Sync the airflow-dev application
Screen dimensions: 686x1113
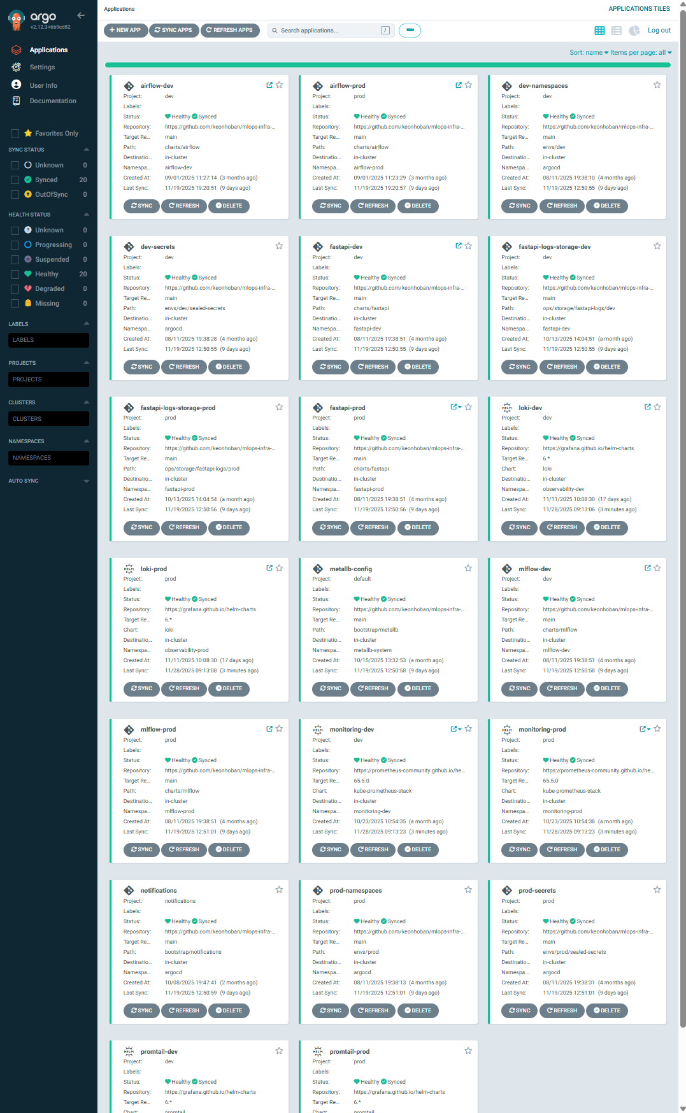141,206
